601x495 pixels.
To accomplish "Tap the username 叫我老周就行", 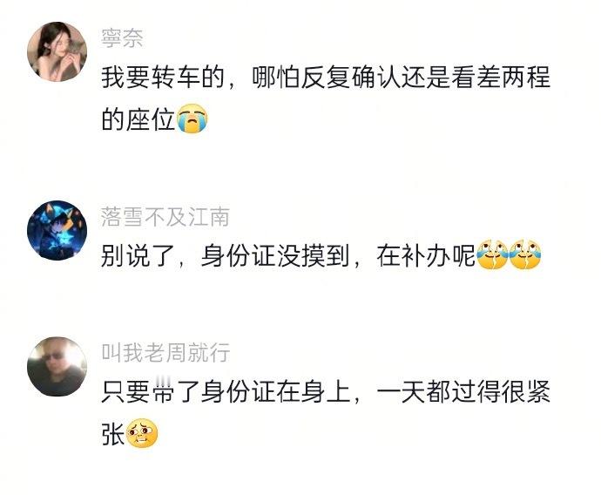I will click(165, 353).
